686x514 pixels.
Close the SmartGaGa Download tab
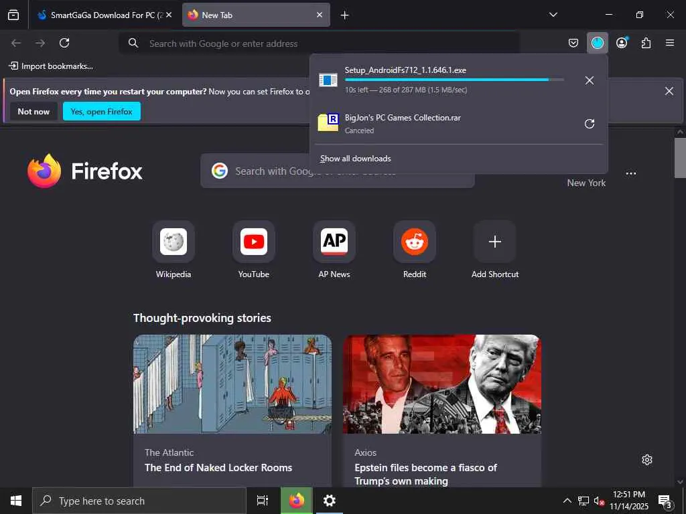tap(169, 15)
